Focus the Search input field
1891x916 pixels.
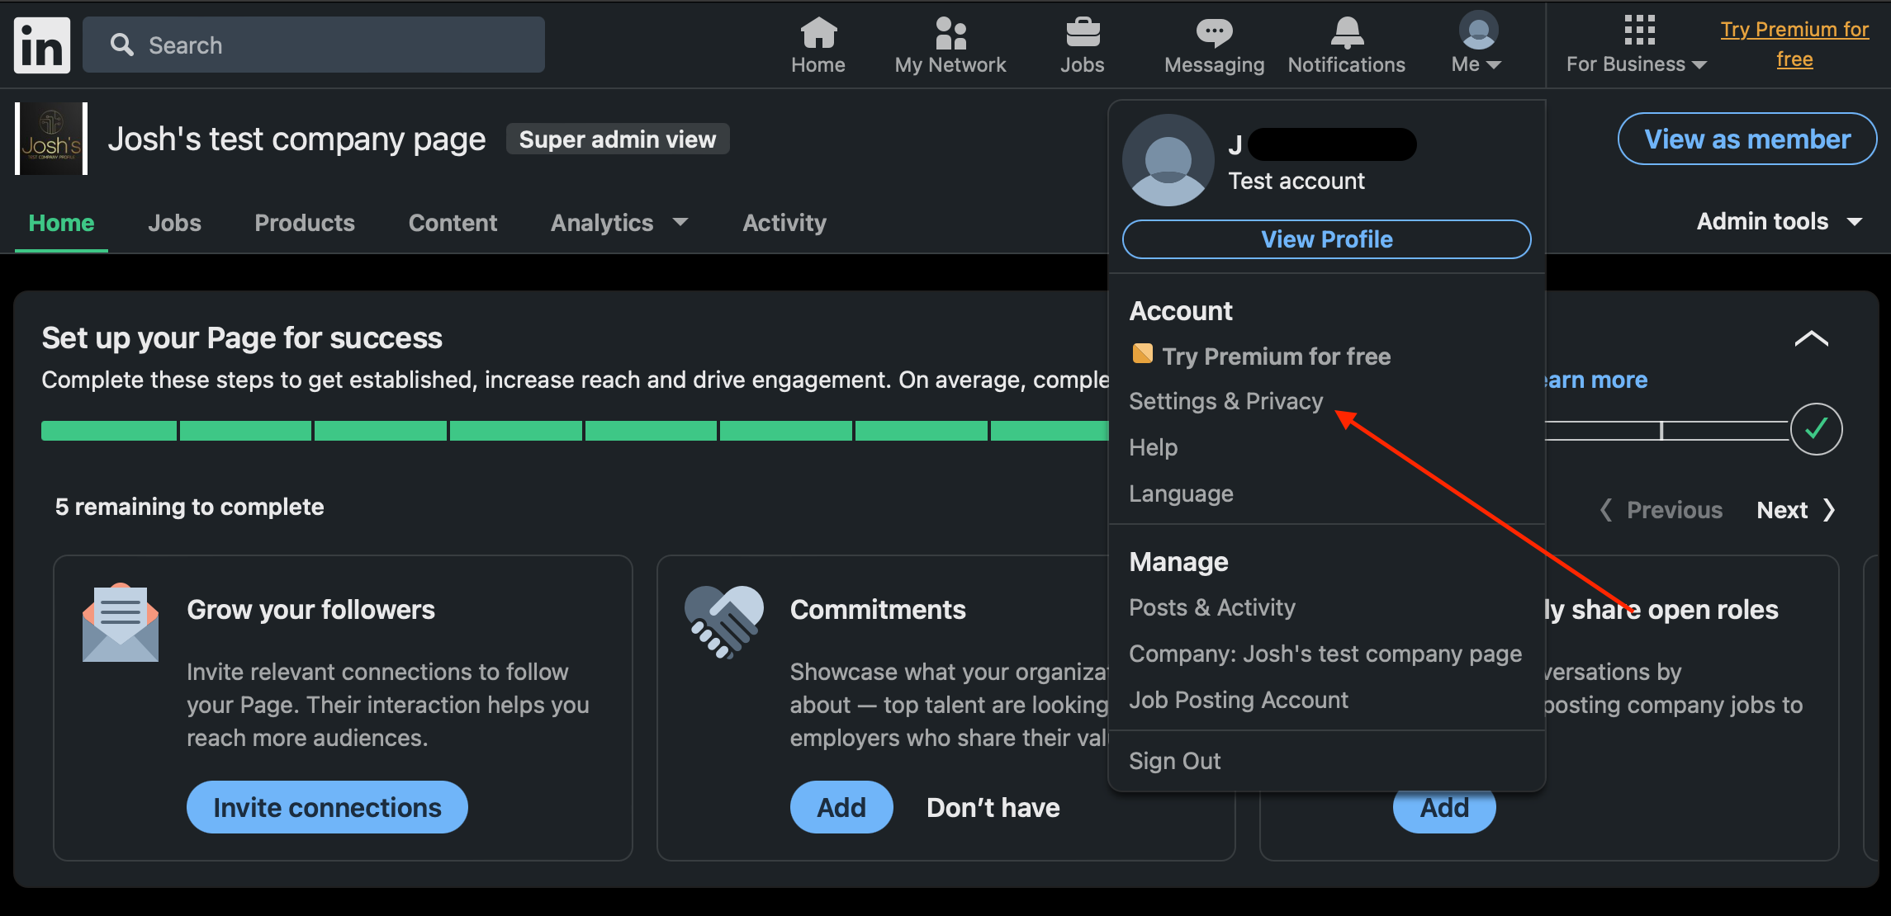pyautogui.click(x=314, y=45)
